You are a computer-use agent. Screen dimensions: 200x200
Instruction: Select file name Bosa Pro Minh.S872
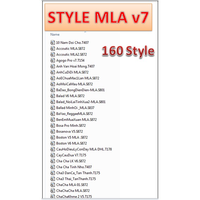[71, 125]
